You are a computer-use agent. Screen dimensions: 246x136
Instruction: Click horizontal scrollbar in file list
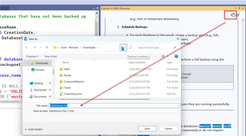pos(104,99)
